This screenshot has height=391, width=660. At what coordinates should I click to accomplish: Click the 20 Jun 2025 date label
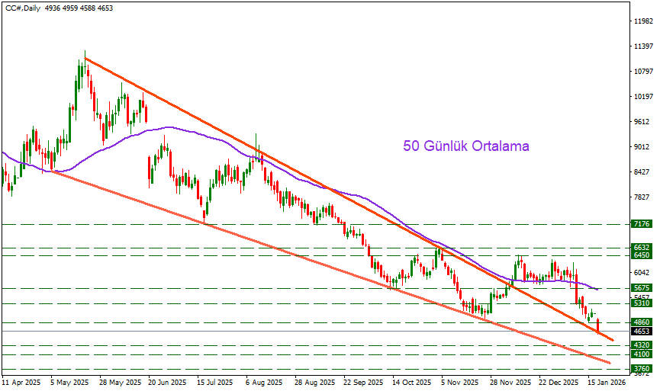coord(168,383)
